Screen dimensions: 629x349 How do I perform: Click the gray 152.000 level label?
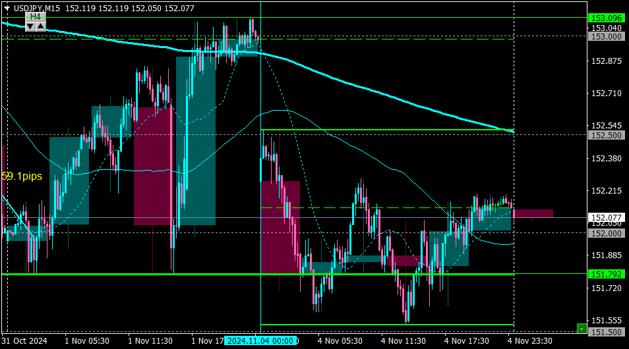point(605,233)
